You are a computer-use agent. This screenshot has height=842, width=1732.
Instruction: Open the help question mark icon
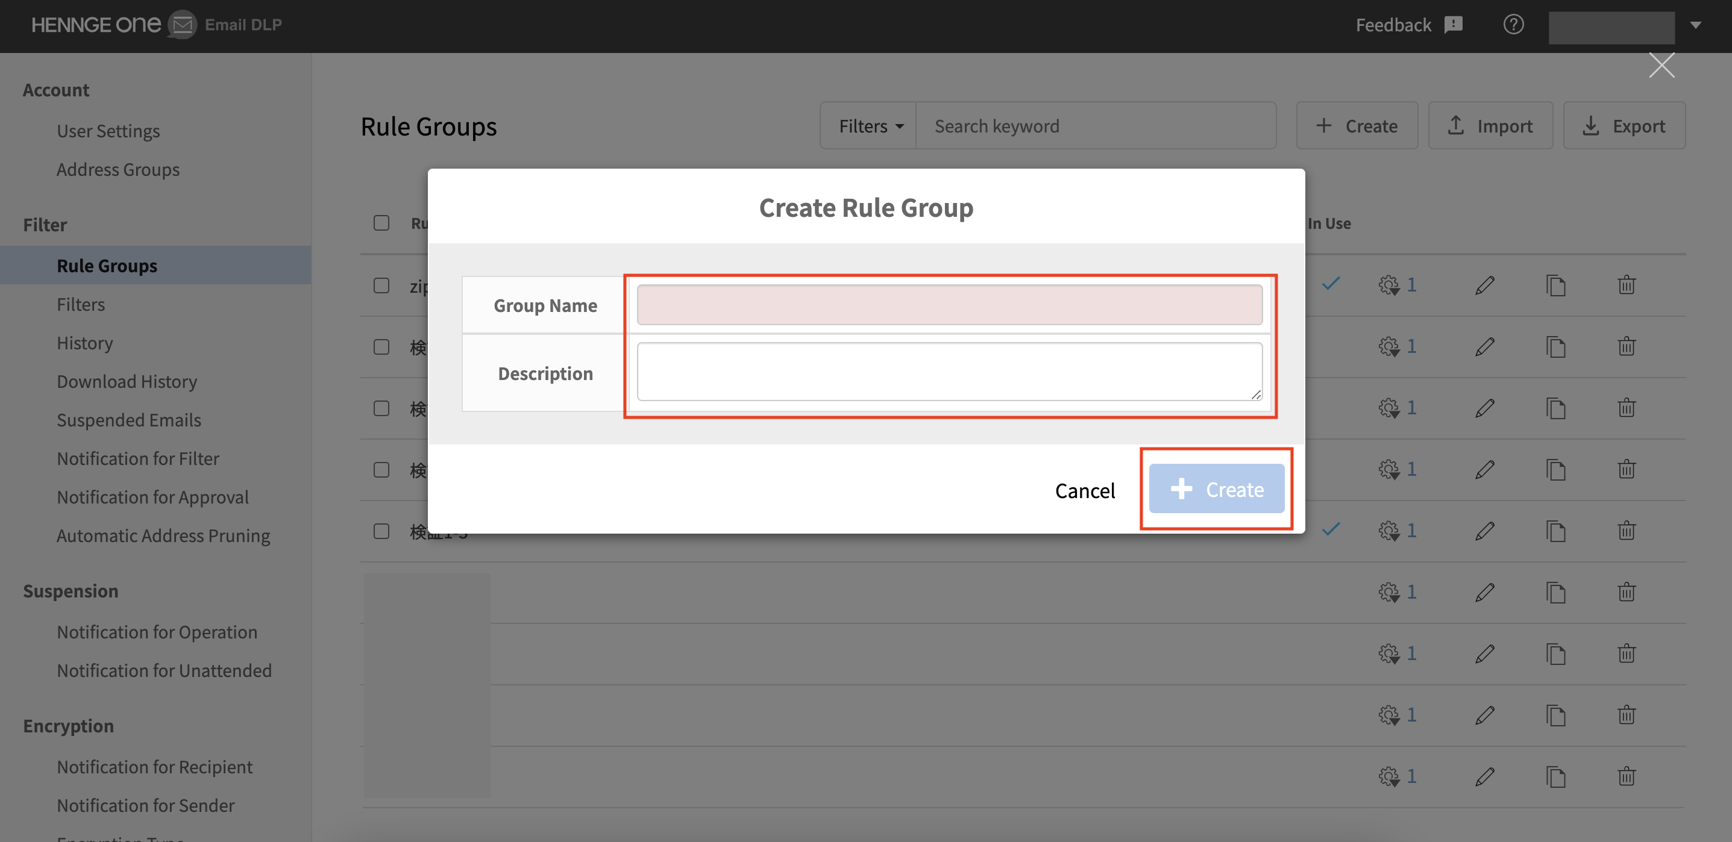coord(1513,25)
